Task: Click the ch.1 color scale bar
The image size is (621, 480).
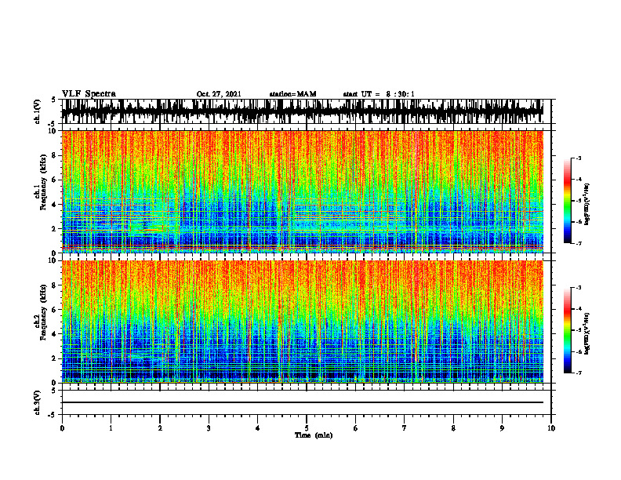Action: point(567,201)
